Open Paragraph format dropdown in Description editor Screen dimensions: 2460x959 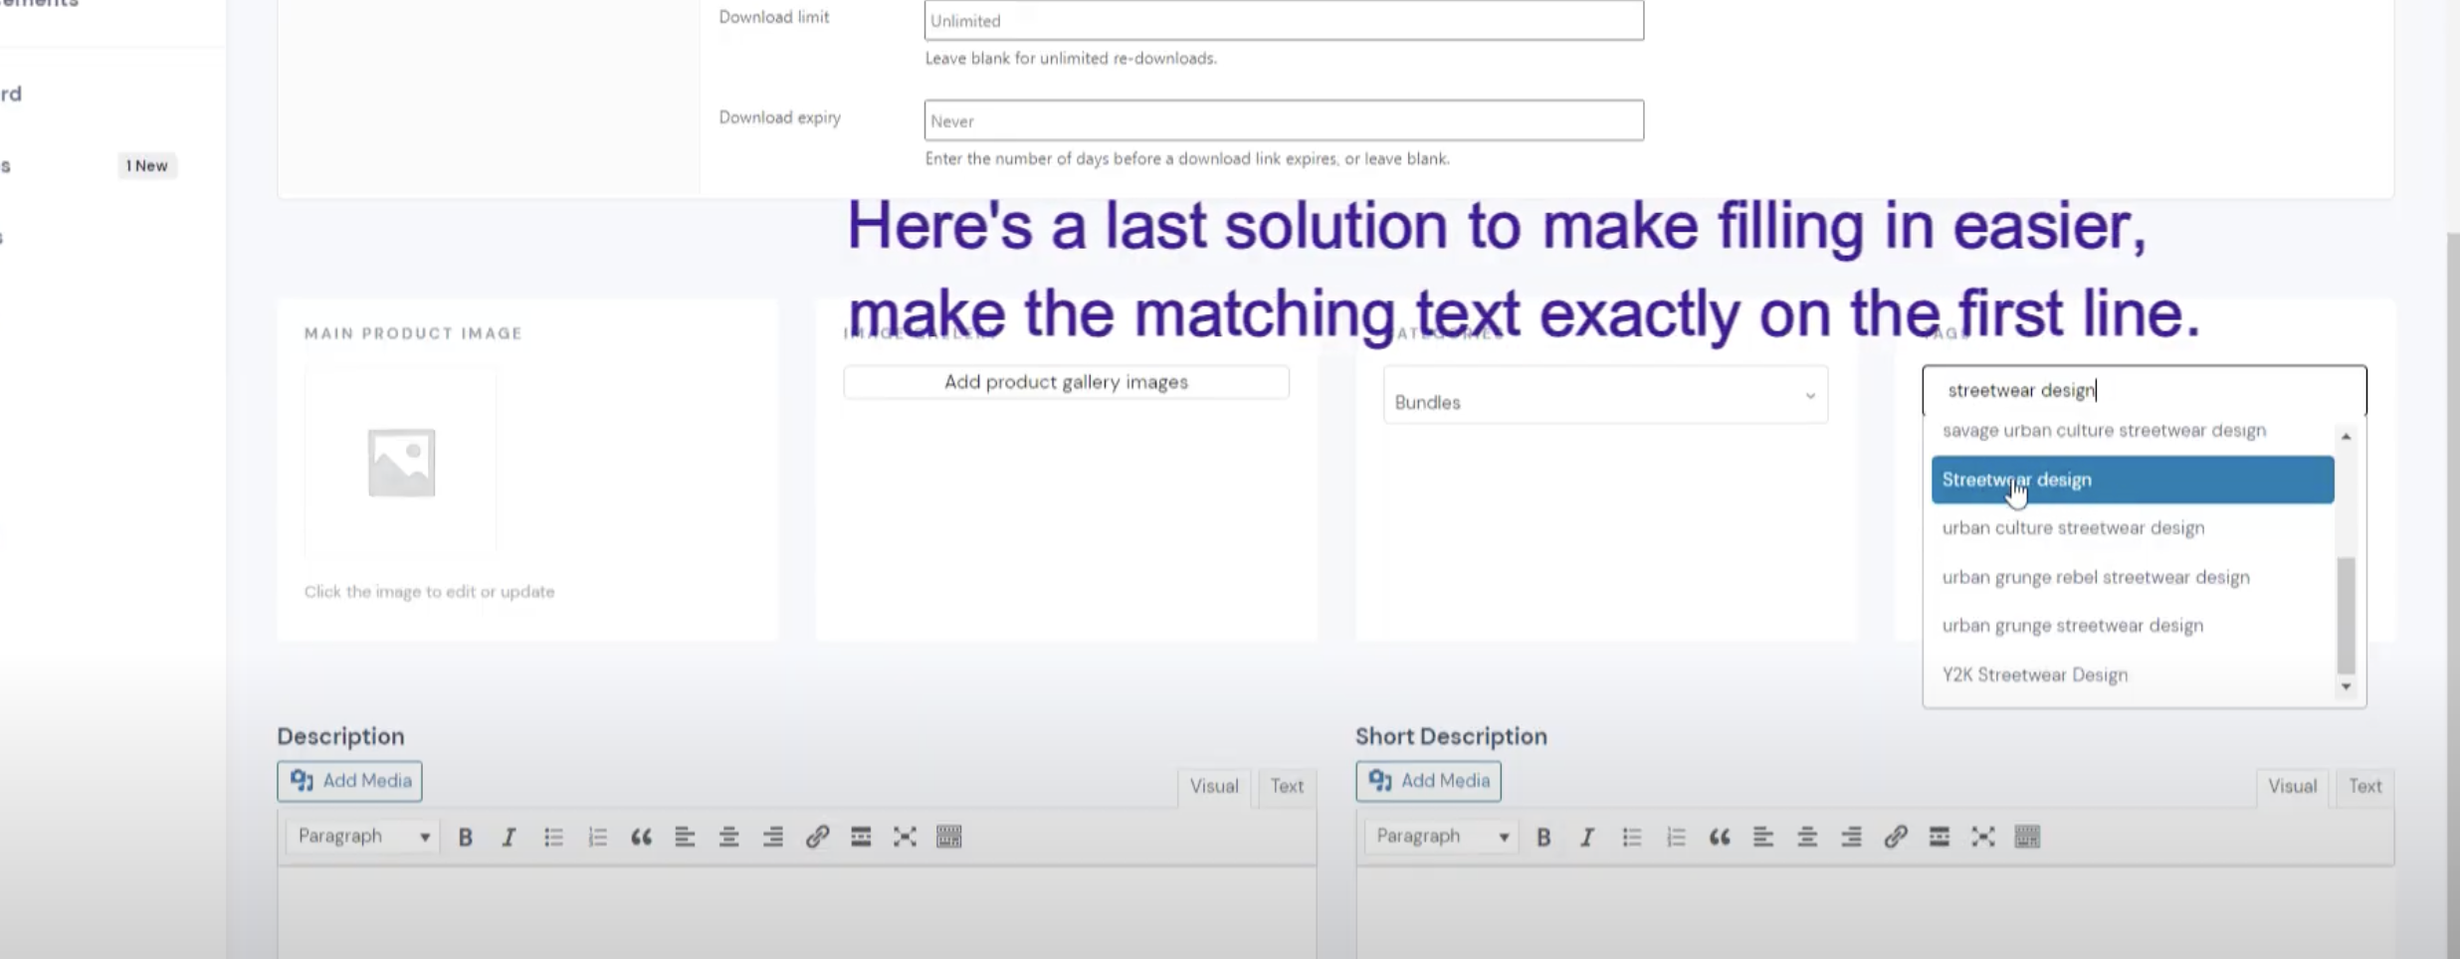pyautogui.click(x=363, y=836)
